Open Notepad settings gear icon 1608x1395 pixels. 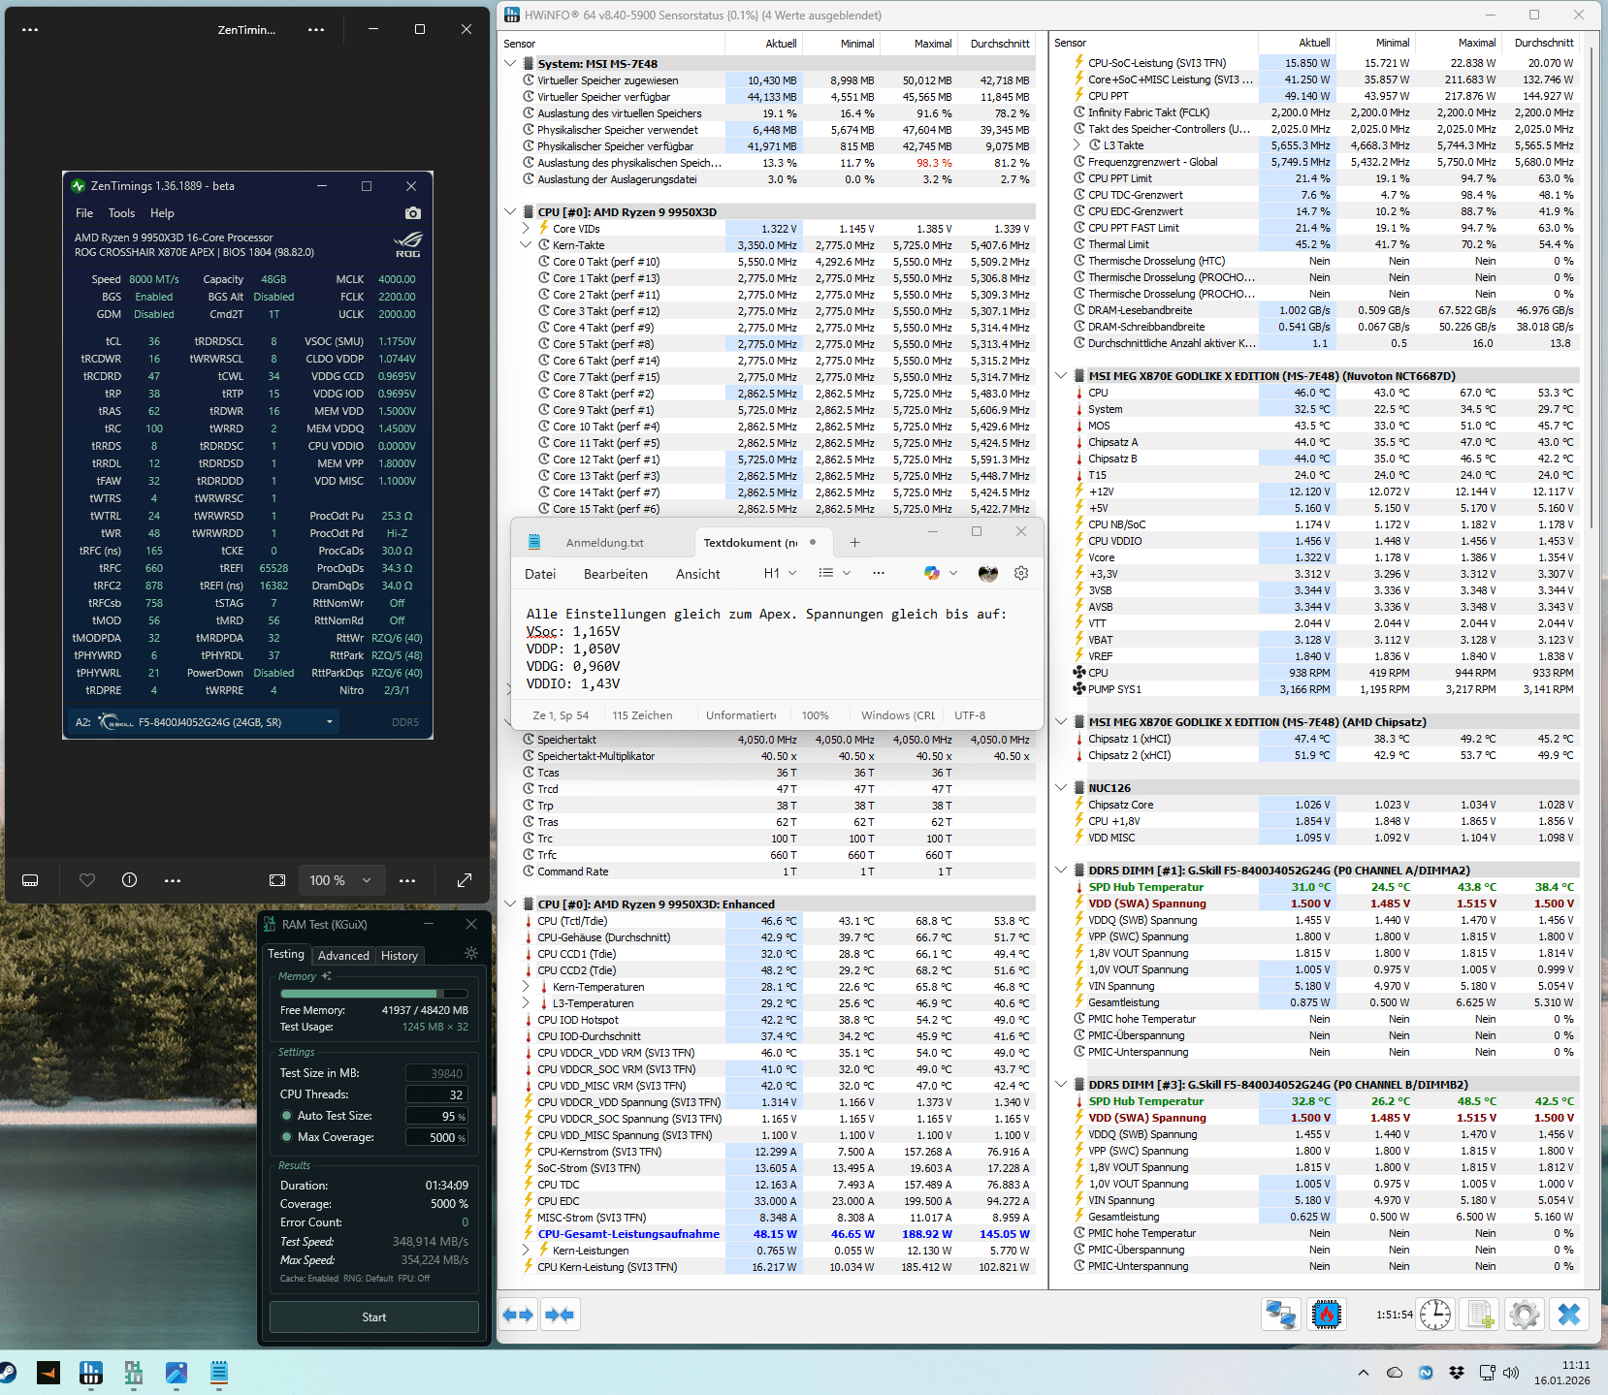pyautogui.click(x=1021, y=574)
